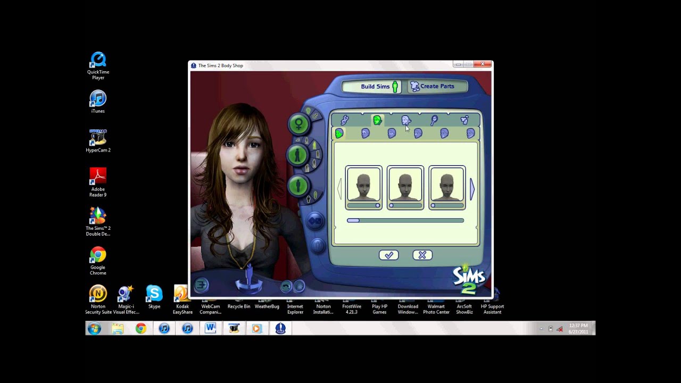Select the last face-part sub-icon in the row

click(470, 134)
